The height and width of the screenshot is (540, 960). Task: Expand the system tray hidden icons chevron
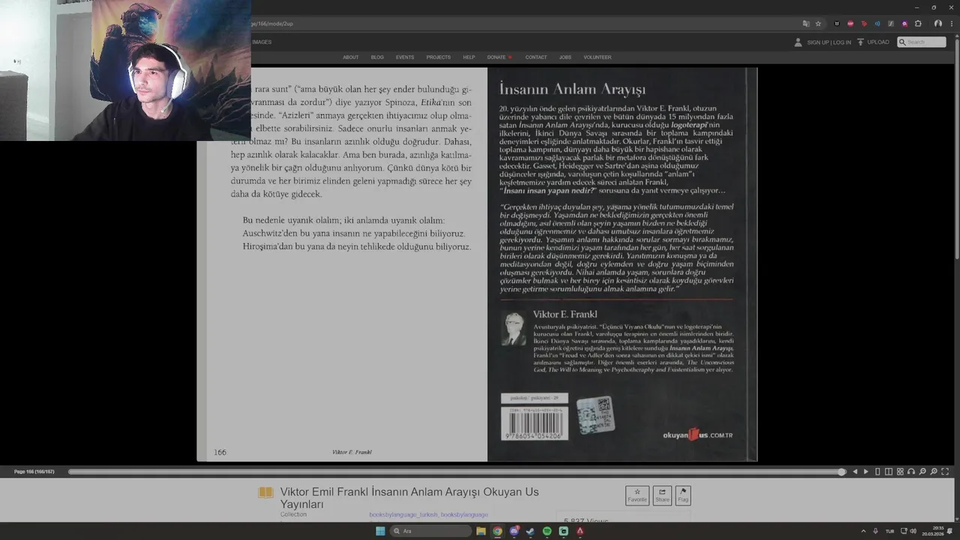tap(862, 531)
